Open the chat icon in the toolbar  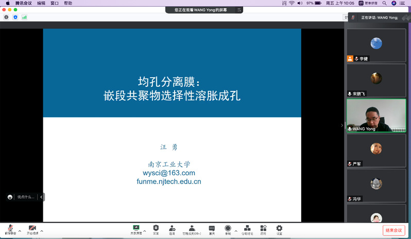point(212,228)
